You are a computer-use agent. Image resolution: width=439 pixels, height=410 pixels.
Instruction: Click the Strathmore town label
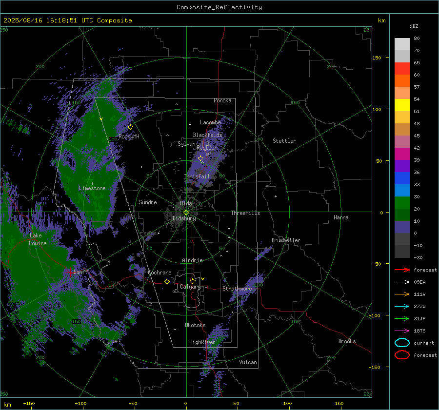pyautogui.click(x=237, y=289)
